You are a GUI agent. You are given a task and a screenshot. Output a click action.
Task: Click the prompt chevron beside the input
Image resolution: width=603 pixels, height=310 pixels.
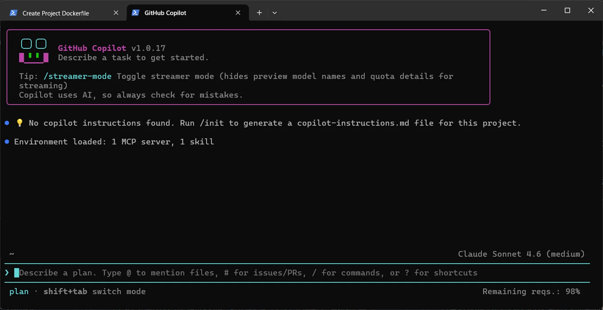click(7, 273)
